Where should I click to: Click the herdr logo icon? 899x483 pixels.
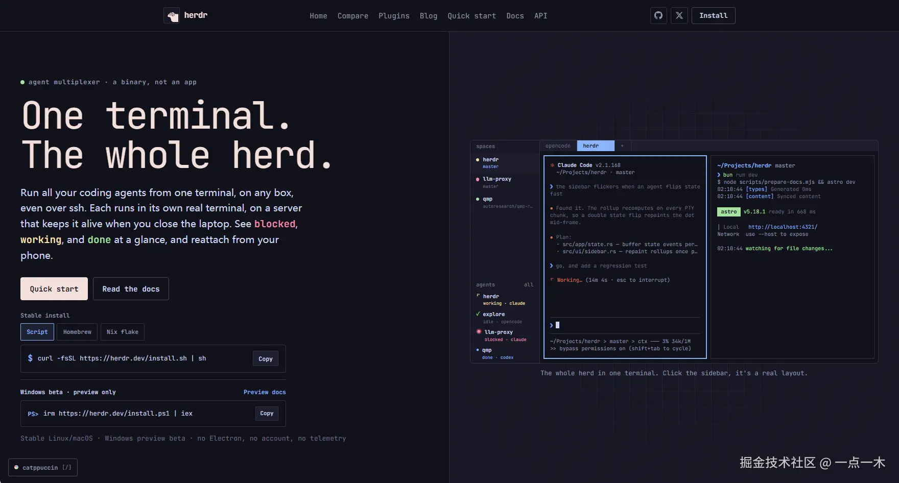coord(172,15)
